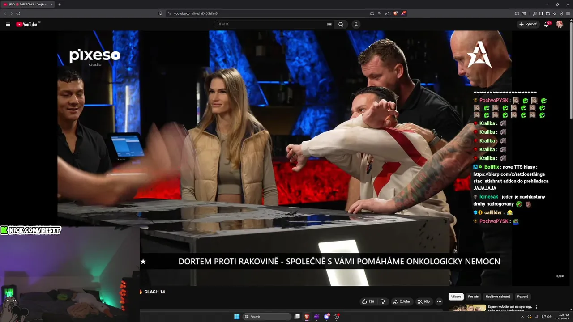This screenshot has height=322, width=573.
Task: Click the Vytvoriť create button
Action: [x=528, y=25]
